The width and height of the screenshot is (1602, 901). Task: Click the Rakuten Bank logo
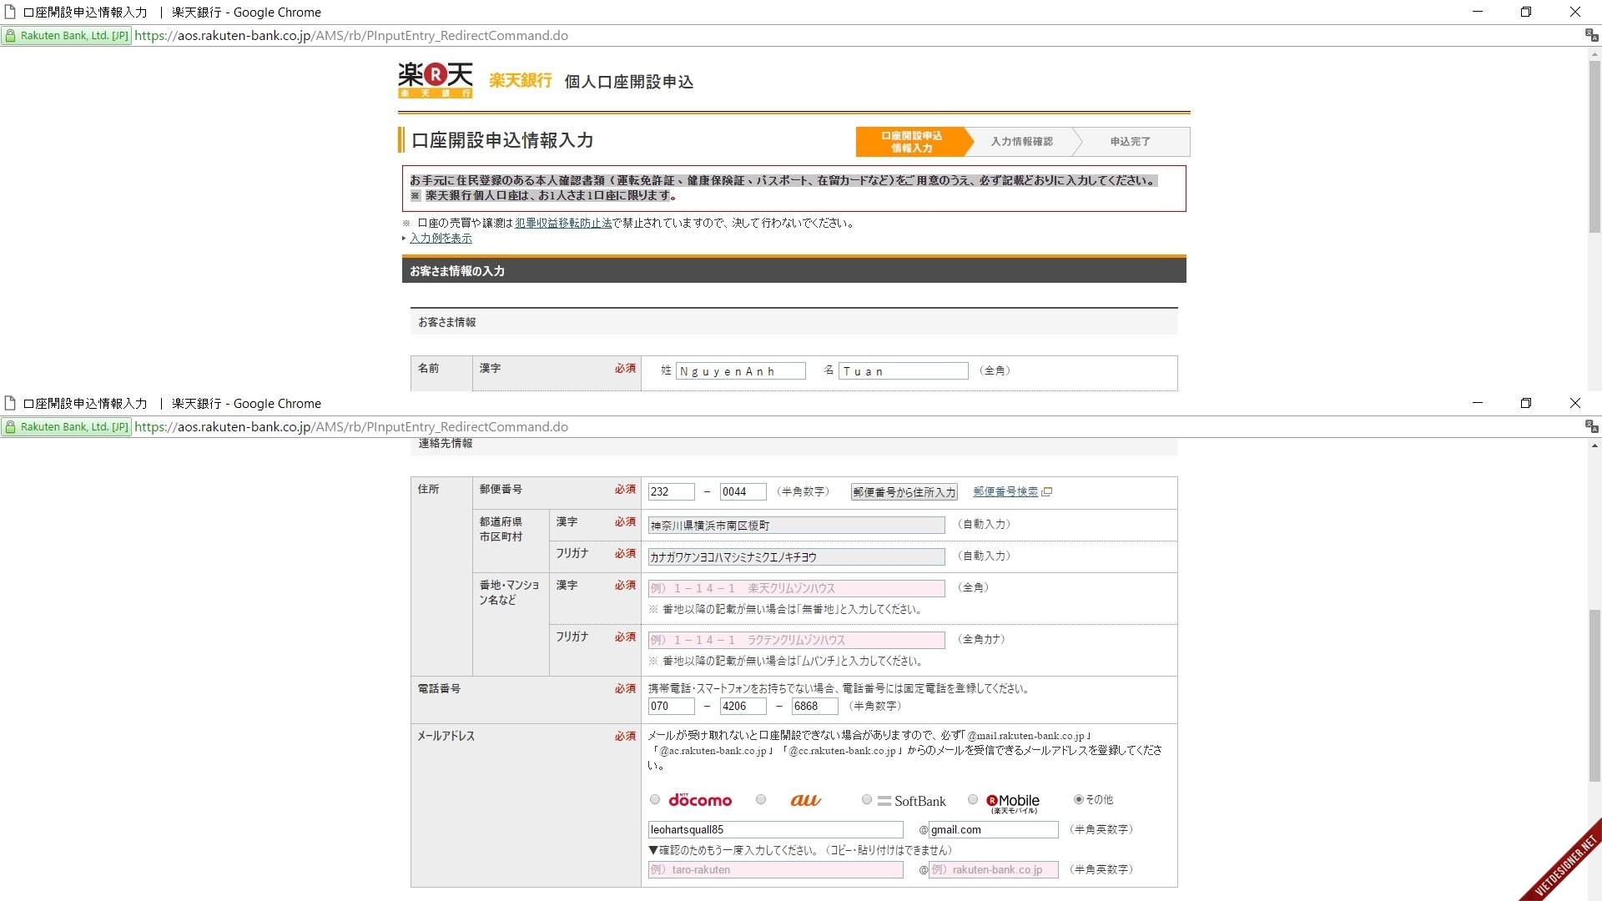tap(436, 80)
